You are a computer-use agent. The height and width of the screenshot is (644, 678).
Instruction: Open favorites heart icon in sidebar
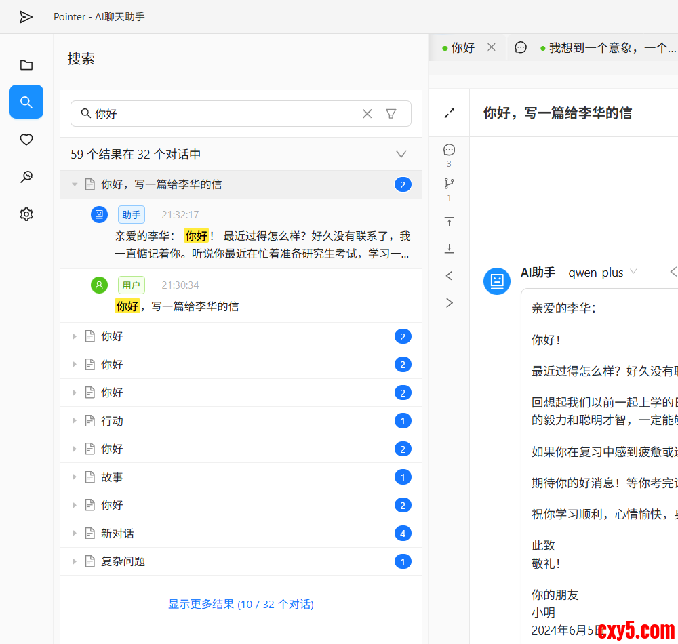tap(26, 140)
